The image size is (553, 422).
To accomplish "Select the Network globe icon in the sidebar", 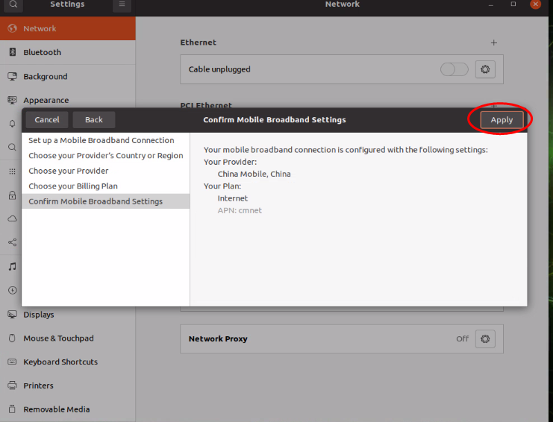I will click(x=13, y=28).
